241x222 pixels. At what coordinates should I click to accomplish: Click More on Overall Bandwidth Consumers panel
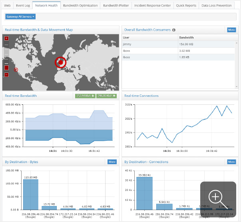coord(231,30)
